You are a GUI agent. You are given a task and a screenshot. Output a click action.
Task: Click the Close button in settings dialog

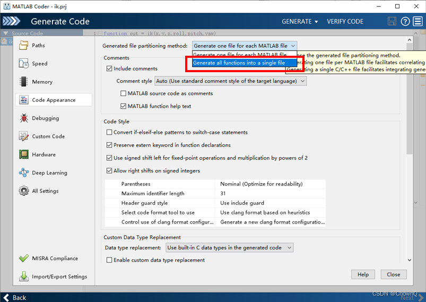pyautogui.click(x=394, y=274)
